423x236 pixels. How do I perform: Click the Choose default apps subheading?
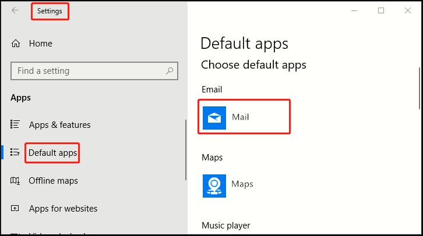click(x=253, y=65)
